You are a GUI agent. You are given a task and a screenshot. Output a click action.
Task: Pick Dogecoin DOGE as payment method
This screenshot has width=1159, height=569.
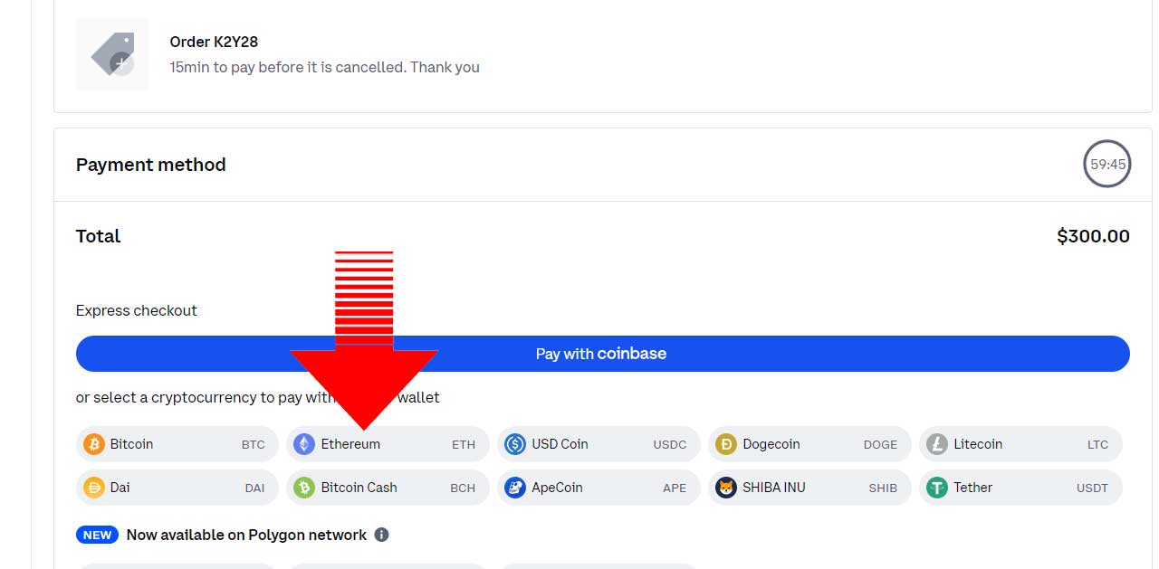point(809,444)
